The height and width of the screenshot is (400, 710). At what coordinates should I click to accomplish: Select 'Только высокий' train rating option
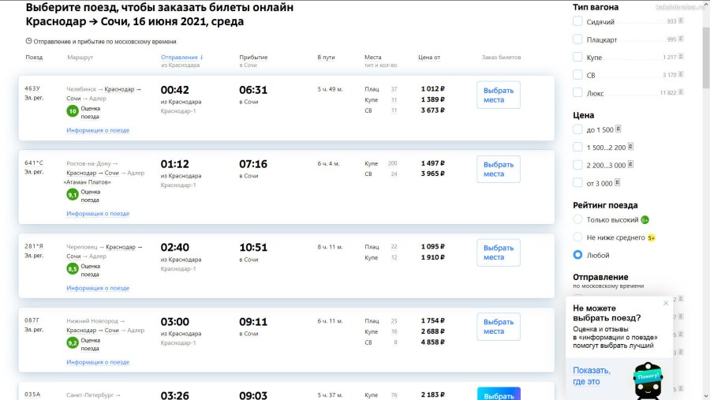[x=578, y=219]
